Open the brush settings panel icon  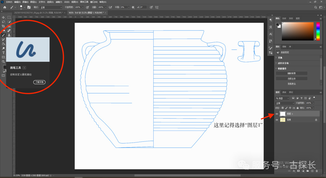(x=29, y=7)
